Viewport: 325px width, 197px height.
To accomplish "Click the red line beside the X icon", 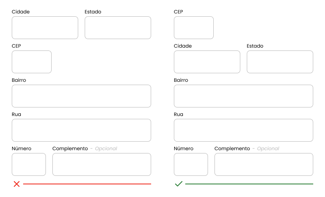I will 87,184.
